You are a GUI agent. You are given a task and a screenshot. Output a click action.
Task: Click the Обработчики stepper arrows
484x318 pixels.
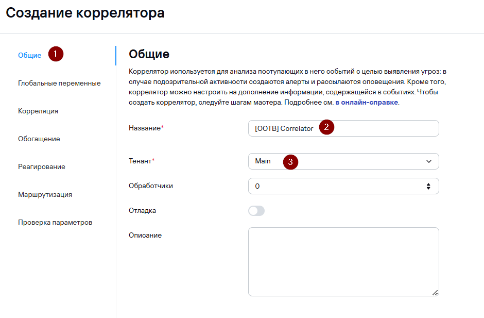tap(428, 186)
